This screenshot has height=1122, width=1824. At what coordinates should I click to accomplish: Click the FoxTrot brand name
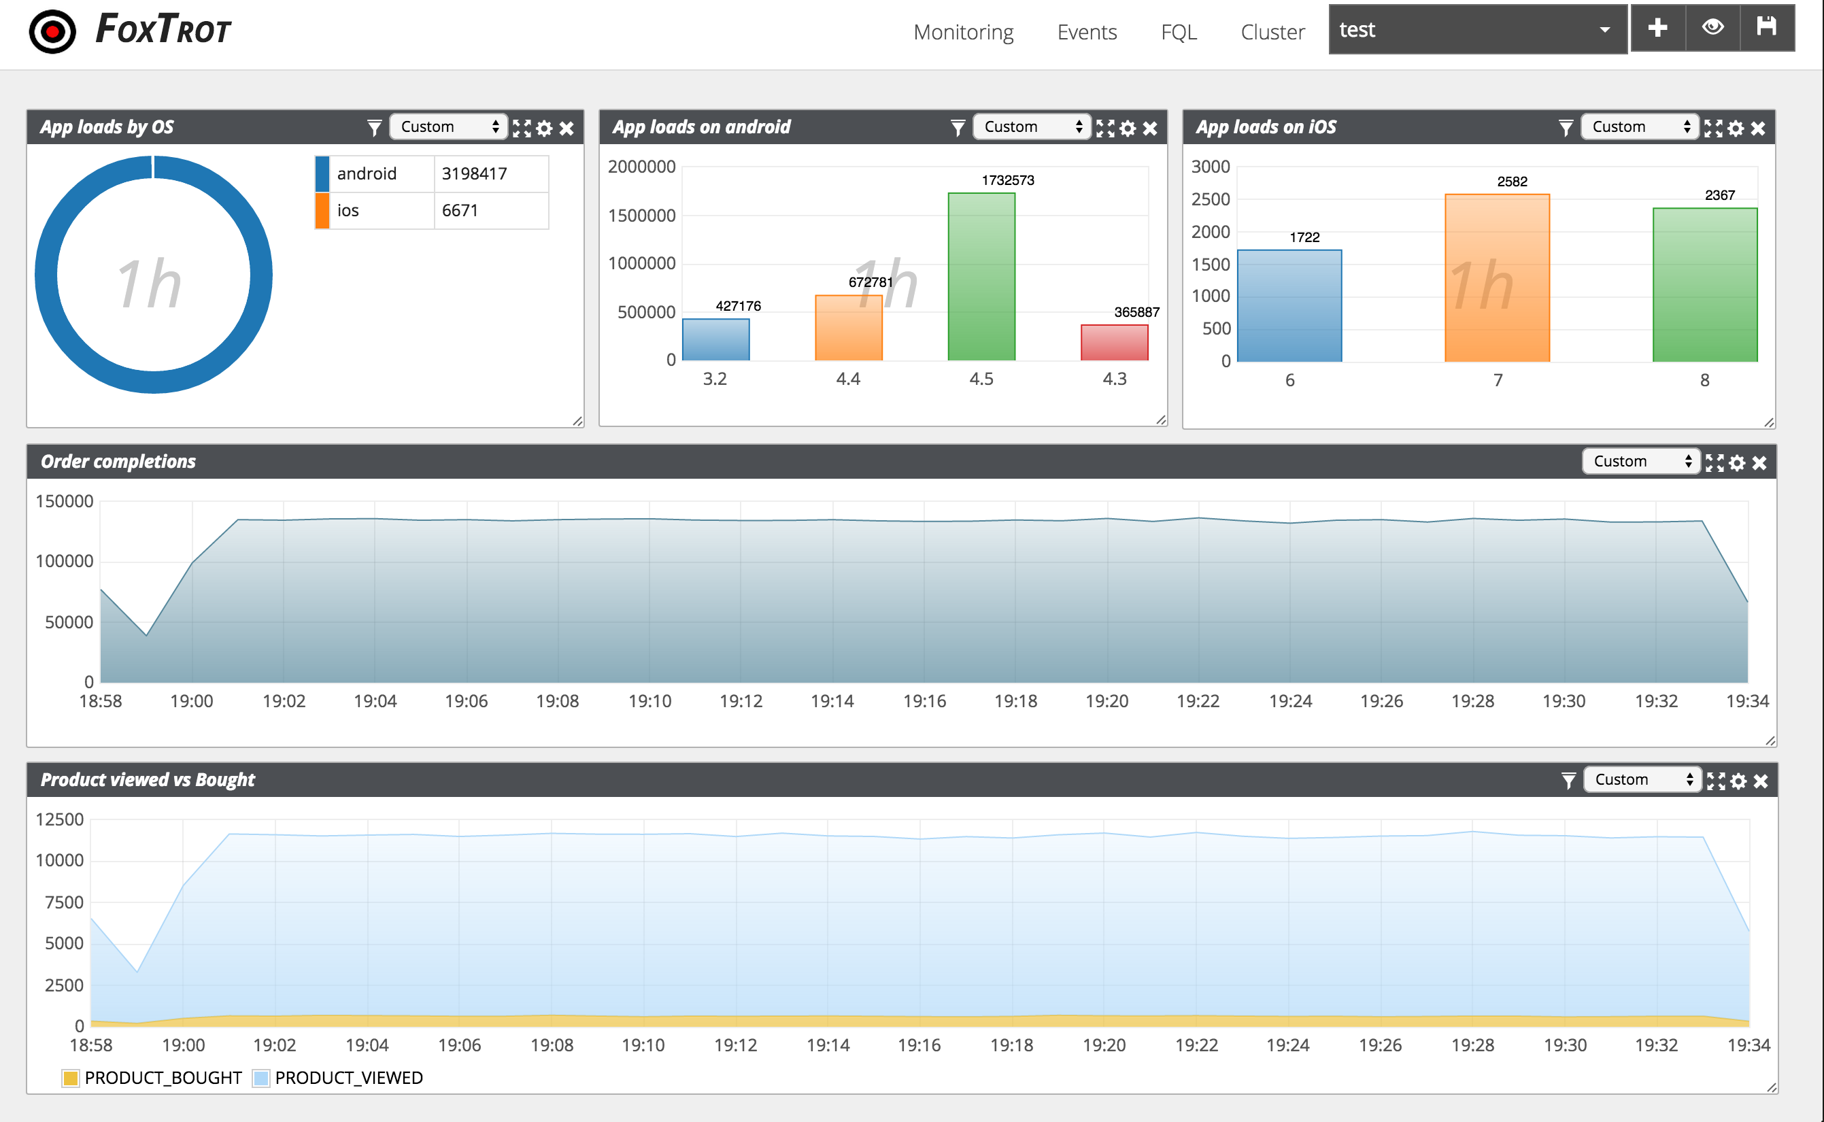163,30
